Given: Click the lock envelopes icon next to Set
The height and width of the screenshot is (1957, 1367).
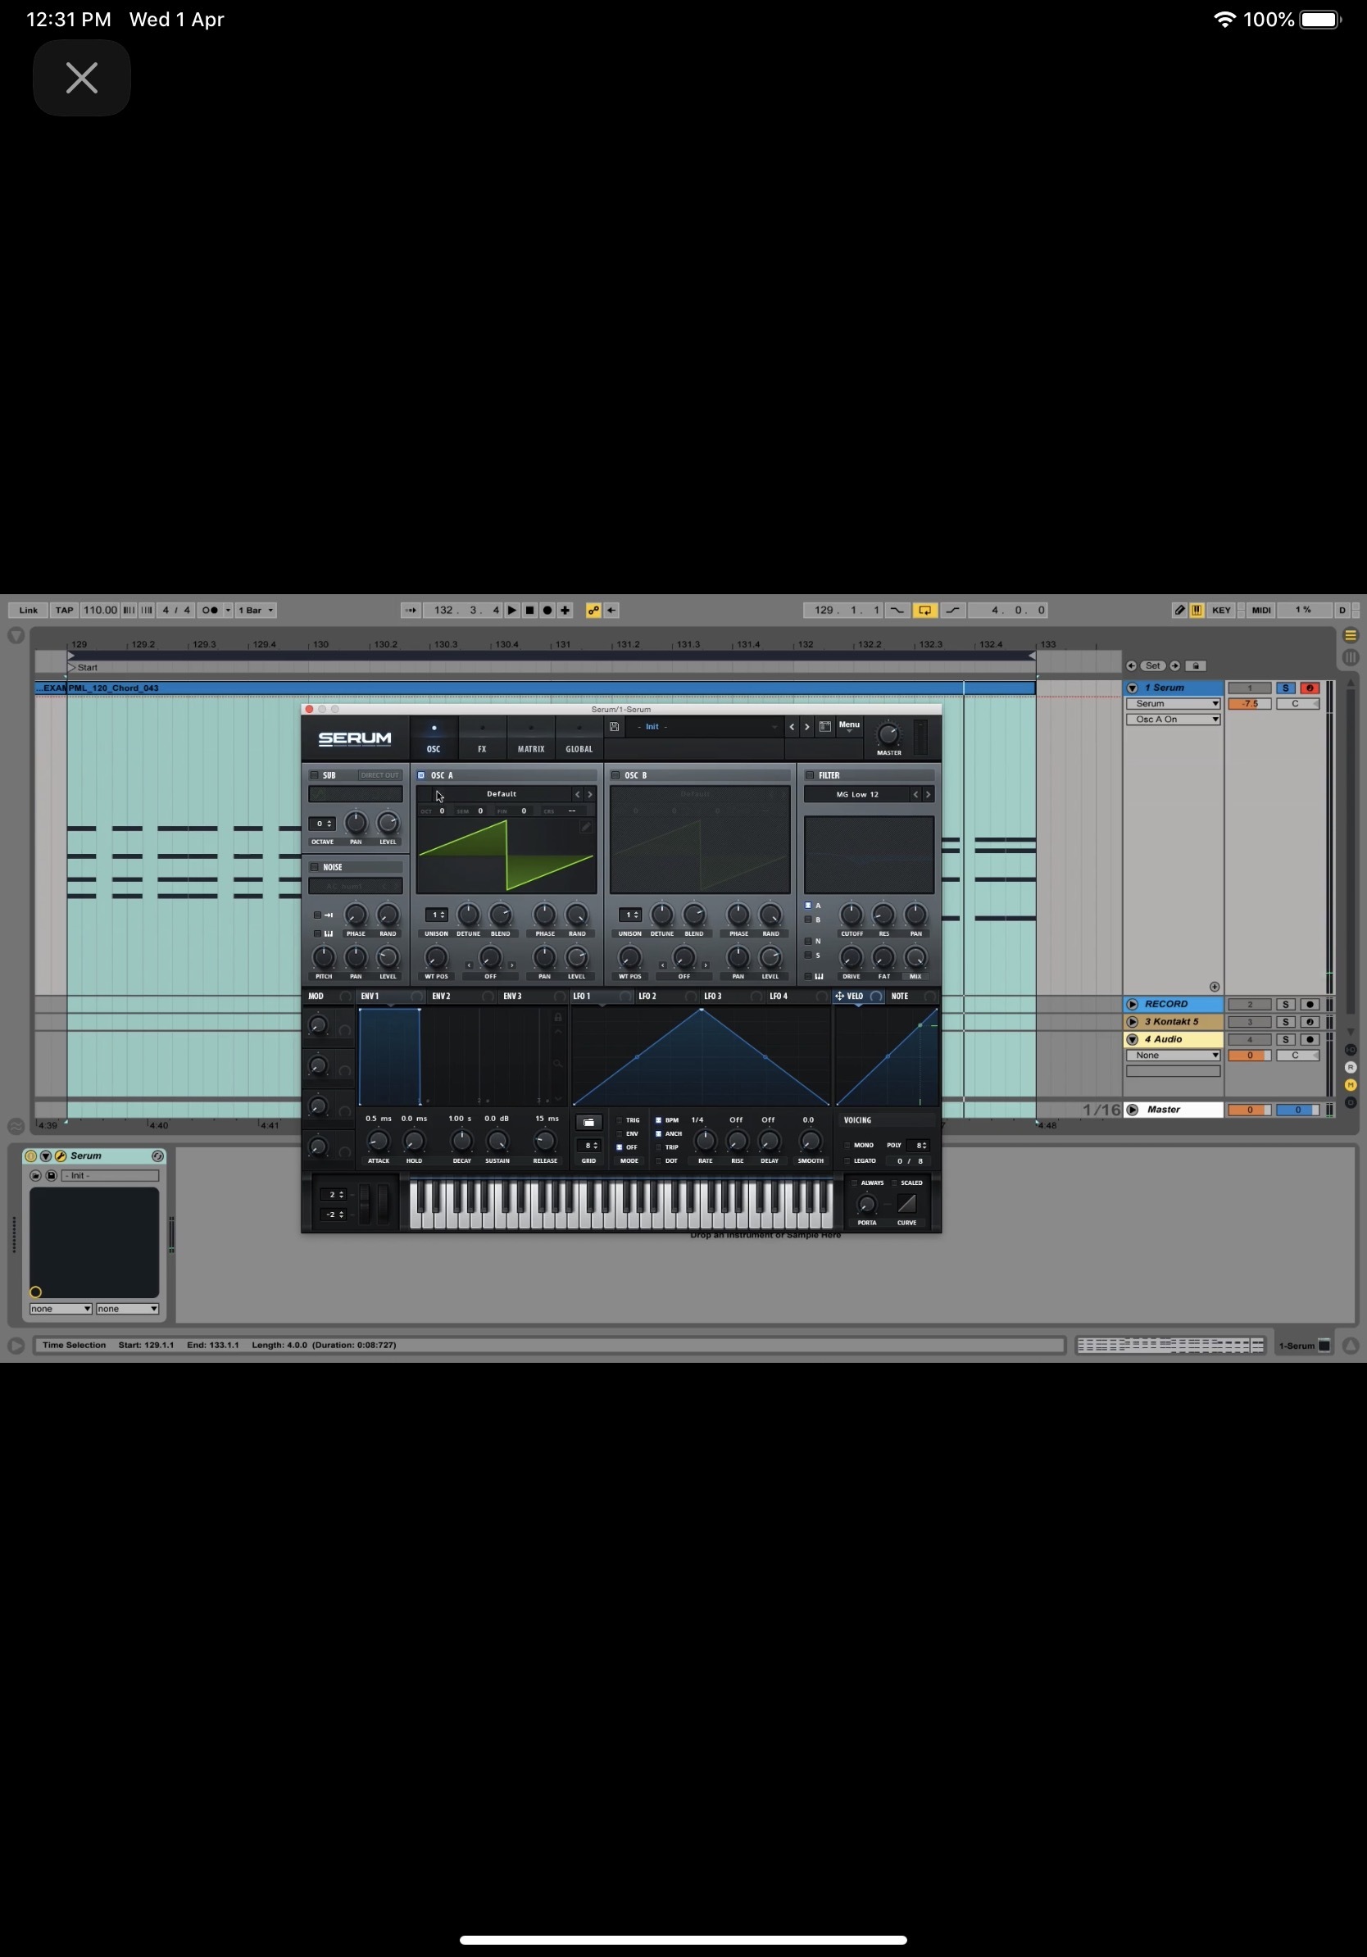Looking at the screenshot, I should 1195,665.
